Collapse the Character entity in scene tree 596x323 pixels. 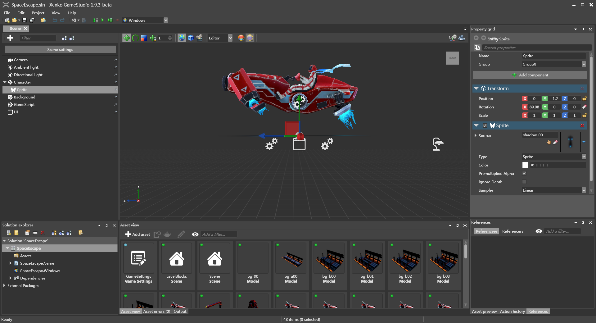point(5,82)
